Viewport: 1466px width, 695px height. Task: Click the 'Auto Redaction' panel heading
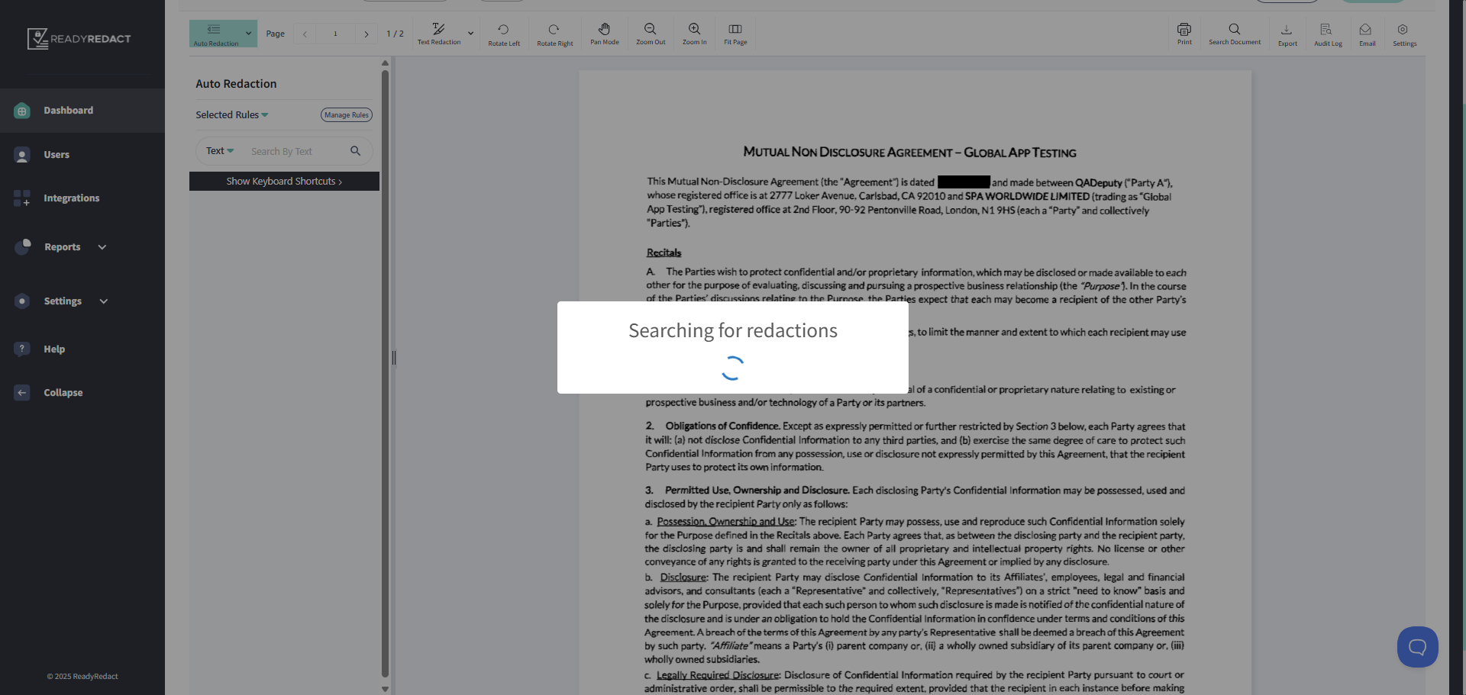(236, 84)
